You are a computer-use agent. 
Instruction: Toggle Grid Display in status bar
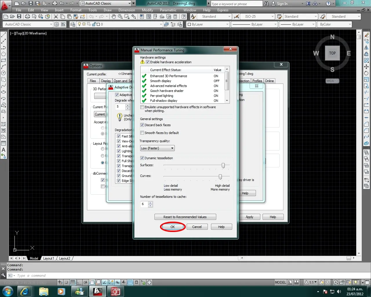point(72,282)
